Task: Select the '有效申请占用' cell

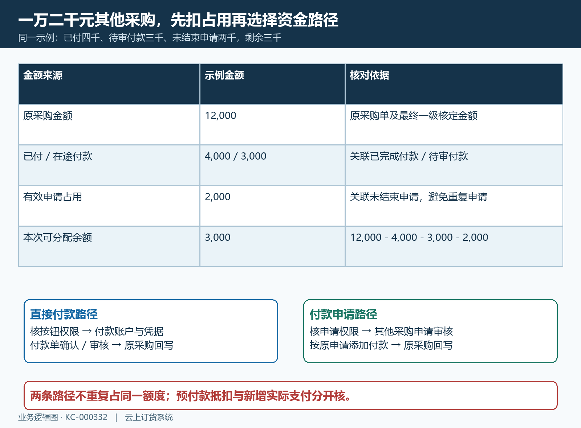Action: (109, 206)
